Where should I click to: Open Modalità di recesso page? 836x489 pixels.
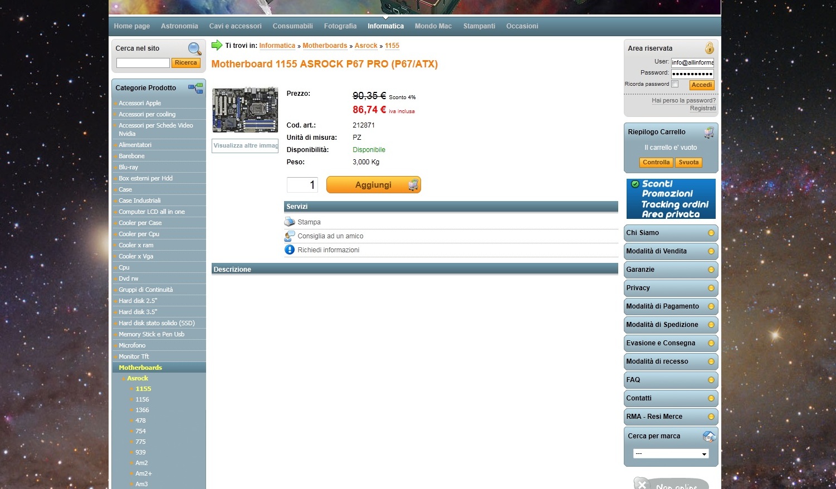pyautogui.click(x=671, y=361)
